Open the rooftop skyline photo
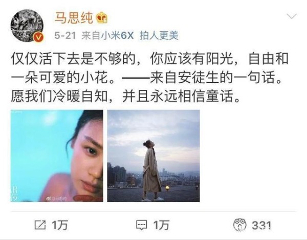The width and height of the screenshot is (307, 240). tap(153, 156)
